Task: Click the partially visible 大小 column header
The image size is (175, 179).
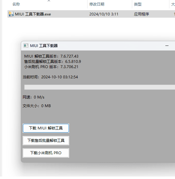Action: [x=173, y=4]
